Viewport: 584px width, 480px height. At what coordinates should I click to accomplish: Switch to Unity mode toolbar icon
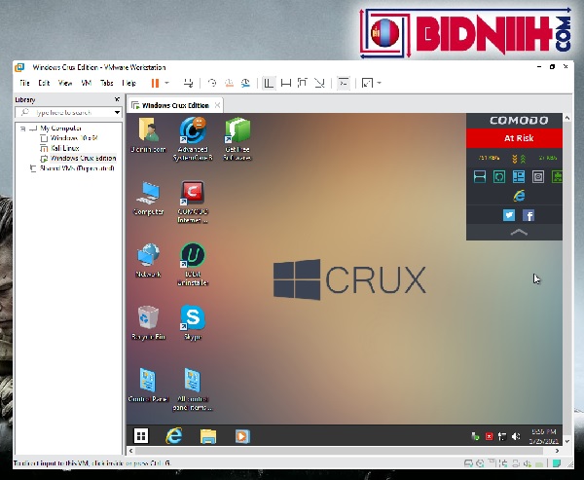[x=319, y=83]
